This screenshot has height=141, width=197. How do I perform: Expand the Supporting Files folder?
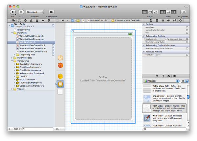[14, 55]
